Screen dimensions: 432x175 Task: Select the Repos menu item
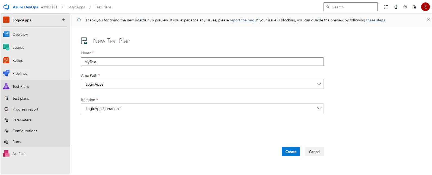(x=35, y=60)
